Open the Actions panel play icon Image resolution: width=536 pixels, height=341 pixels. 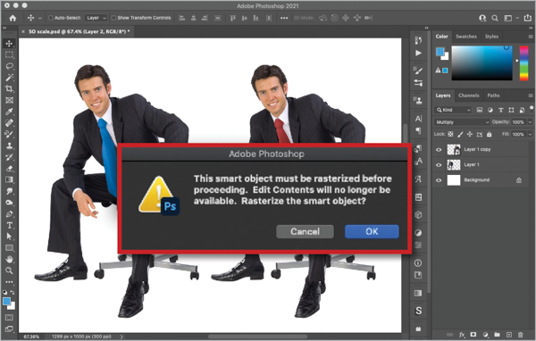(x=418, y=53)
